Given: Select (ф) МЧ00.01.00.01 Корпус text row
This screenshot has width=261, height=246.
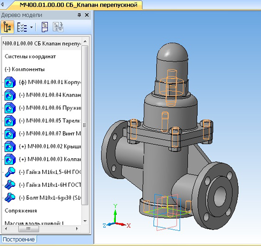Looking at the screenshot, I should pos(50,82).
